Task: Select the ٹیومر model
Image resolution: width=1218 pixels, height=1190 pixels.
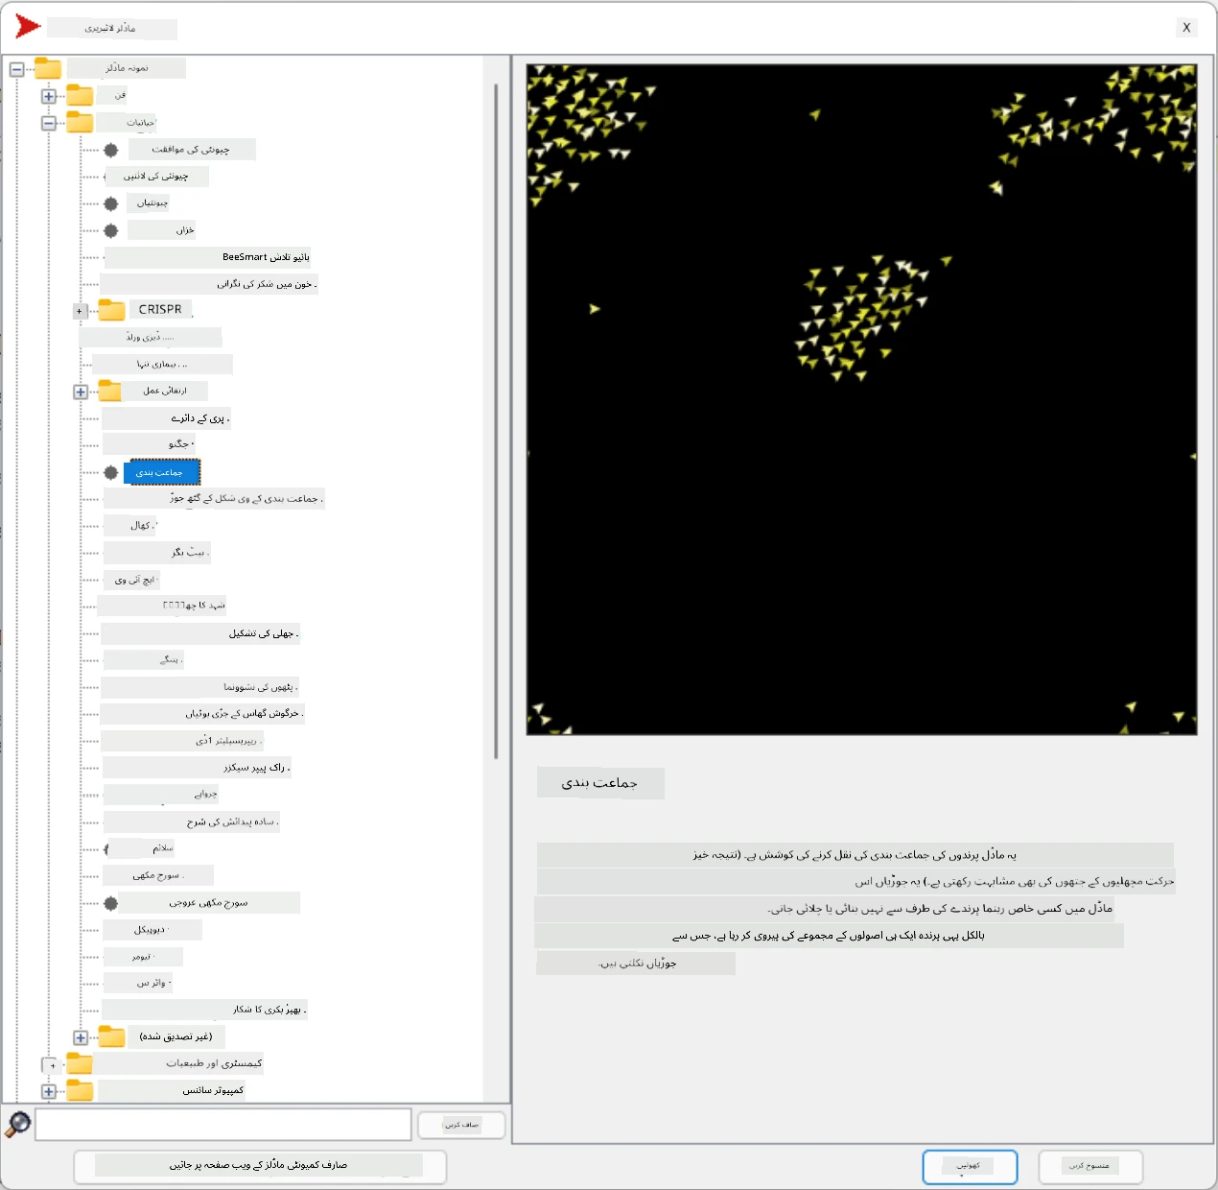Action: [x=144, y=957]
